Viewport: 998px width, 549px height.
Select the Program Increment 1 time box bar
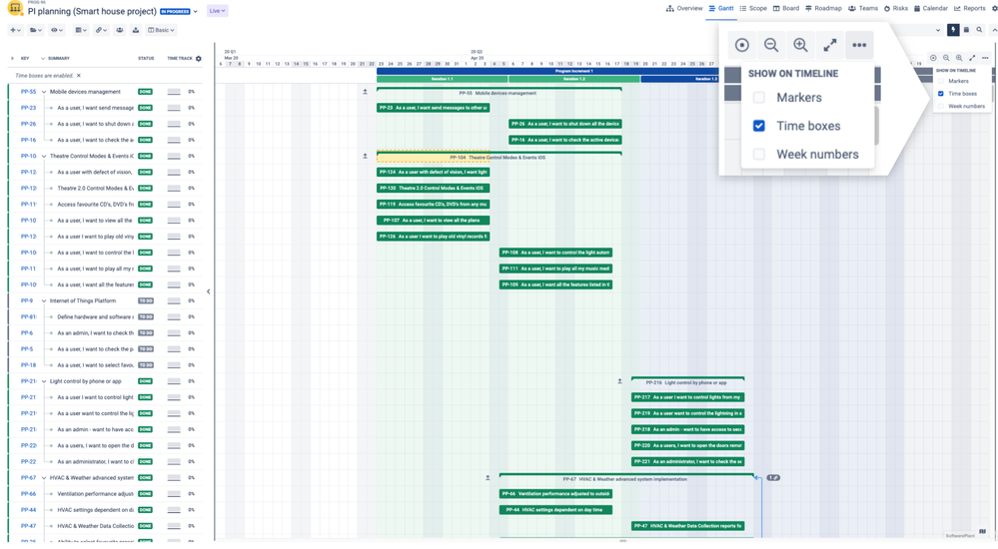click(547, 71)
